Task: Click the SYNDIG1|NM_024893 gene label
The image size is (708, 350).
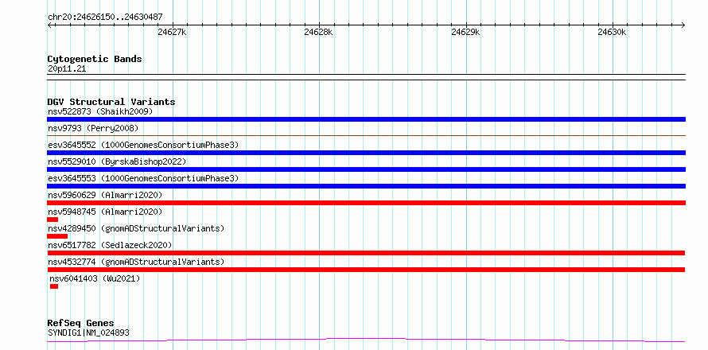Action: (88, 332)
